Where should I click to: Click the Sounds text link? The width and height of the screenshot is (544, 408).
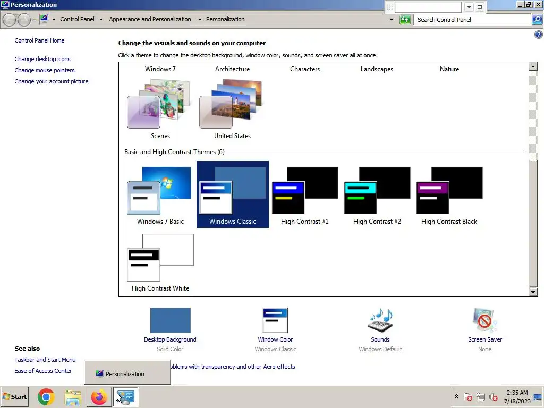coord(380,339)
